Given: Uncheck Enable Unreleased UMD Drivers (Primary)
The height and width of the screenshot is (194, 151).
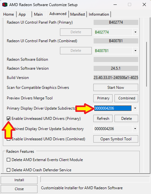Looking at the screenshot, I should (x=8, y=119).
